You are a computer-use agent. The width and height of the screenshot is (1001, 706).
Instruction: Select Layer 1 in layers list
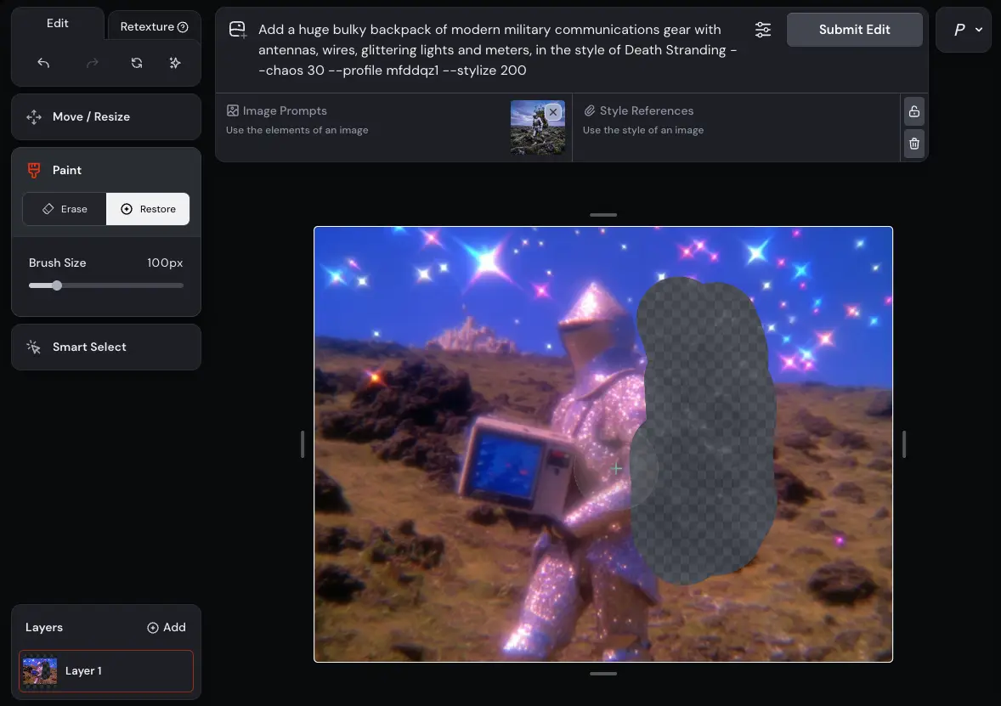106,671
